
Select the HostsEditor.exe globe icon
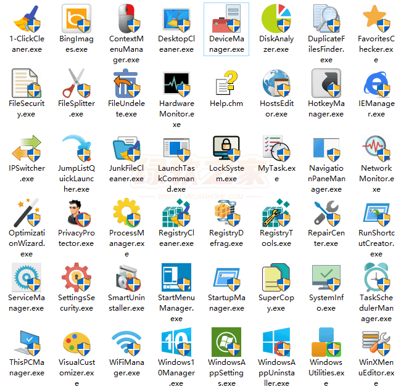(x=276, y=83)
